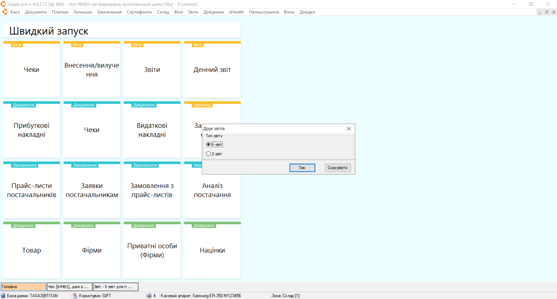Minimize the inner MDI child window
Viewport: 557px width, 299px height.
click(x=539, y=12)
